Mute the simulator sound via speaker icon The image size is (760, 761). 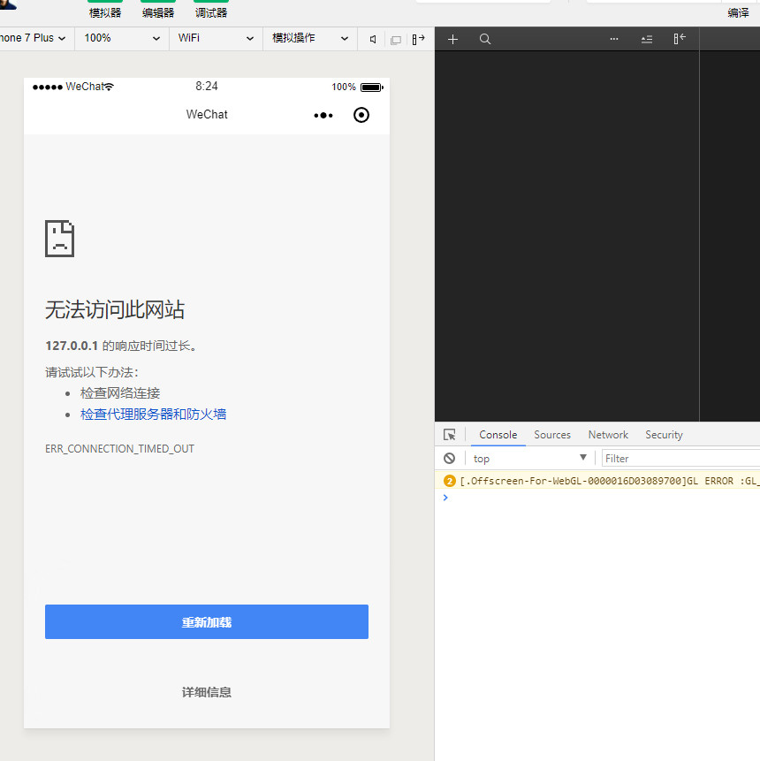pyautogui.click(x=373, y=39)
